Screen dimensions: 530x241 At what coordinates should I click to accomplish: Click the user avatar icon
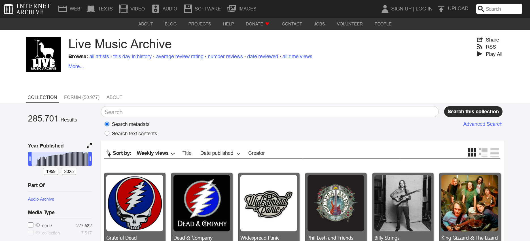(x=385, y=9)
